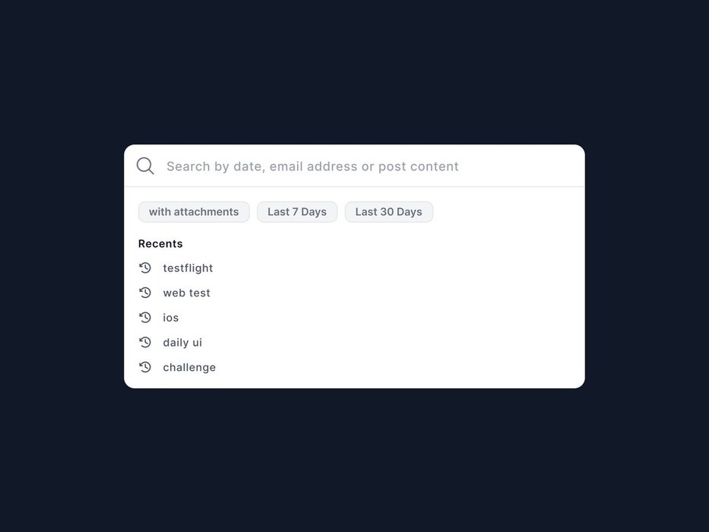The image size is (709, 532).
Task: Click empty panel space beside Last 30 Days chip
Action: point(509,212)
